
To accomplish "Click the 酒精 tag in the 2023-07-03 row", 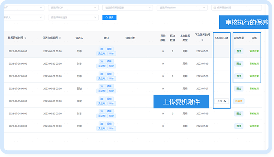I will coord(110,123).
